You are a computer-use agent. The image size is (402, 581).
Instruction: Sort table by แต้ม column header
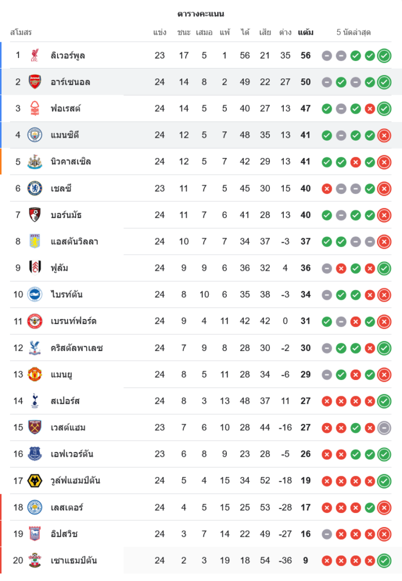click(x=305, y=32)
